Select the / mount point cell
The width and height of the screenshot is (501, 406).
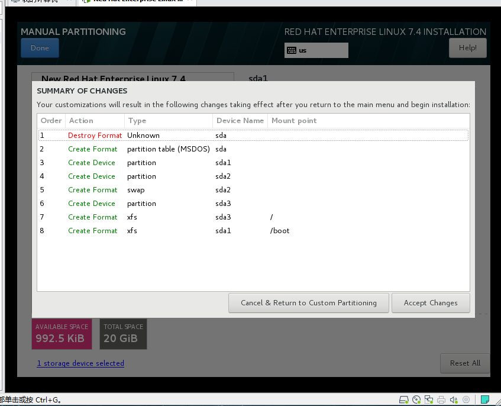tap(271, 217)
